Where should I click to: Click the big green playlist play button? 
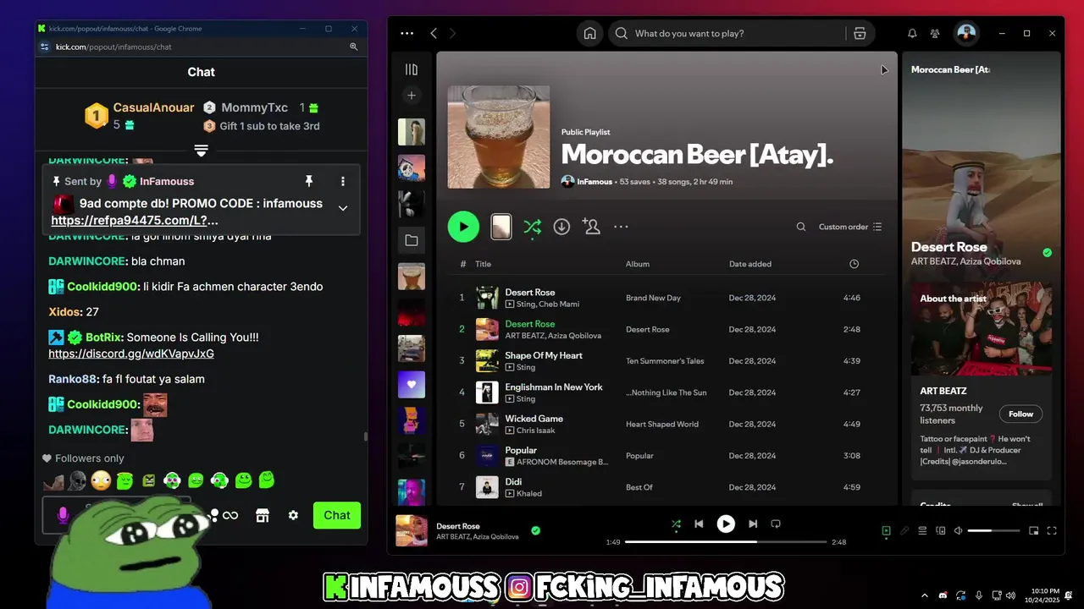tap(463, 227)
